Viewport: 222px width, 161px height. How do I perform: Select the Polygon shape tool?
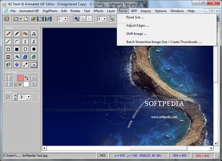[34, 34]
